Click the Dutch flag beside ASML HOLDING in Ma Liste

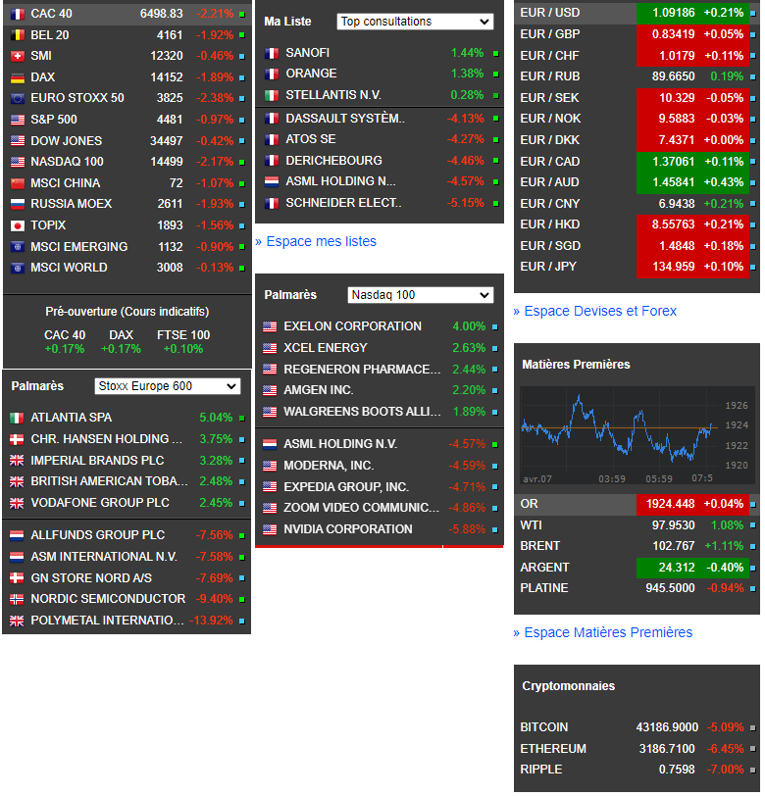(272, 181)
